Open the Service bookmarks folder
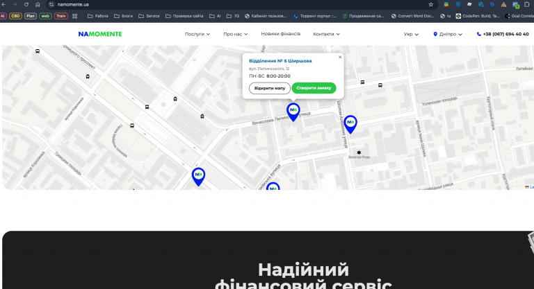Screen dimensions: 534x289 tap(149, 16)
